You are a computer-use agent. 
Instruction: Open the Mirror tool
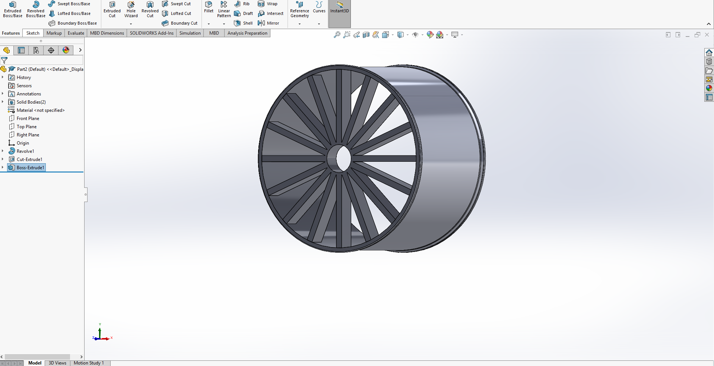269,23
